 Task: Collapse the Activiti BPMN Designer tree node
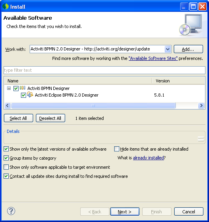pyautogui.click(x=9, y=88)
